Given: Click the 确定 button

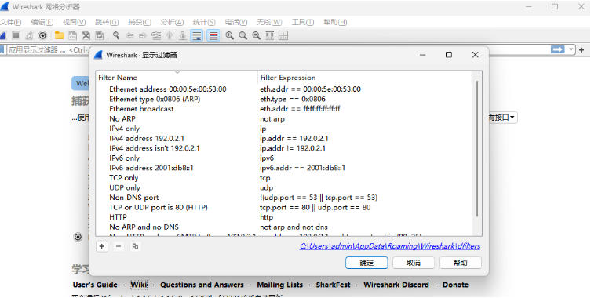Looking at the screenshot, I should tap(366, 263).
